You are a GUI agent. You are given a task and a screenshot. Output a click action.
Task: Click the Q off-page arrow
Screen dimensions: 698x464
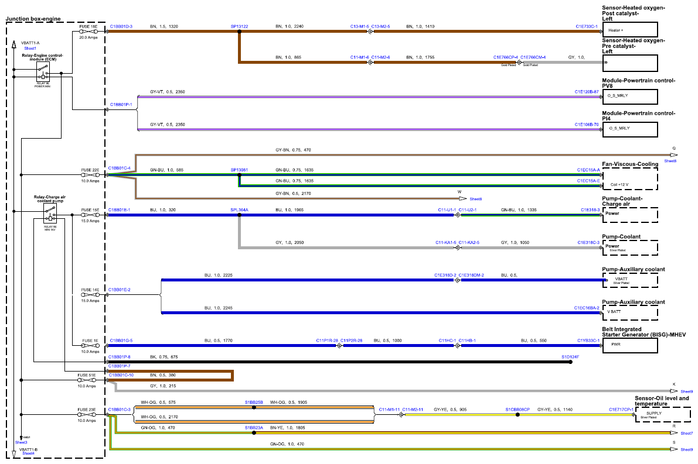click(673, 155)
